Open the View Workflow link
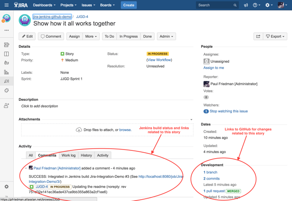Screen dimensions: 292x201 pos(159,60)
